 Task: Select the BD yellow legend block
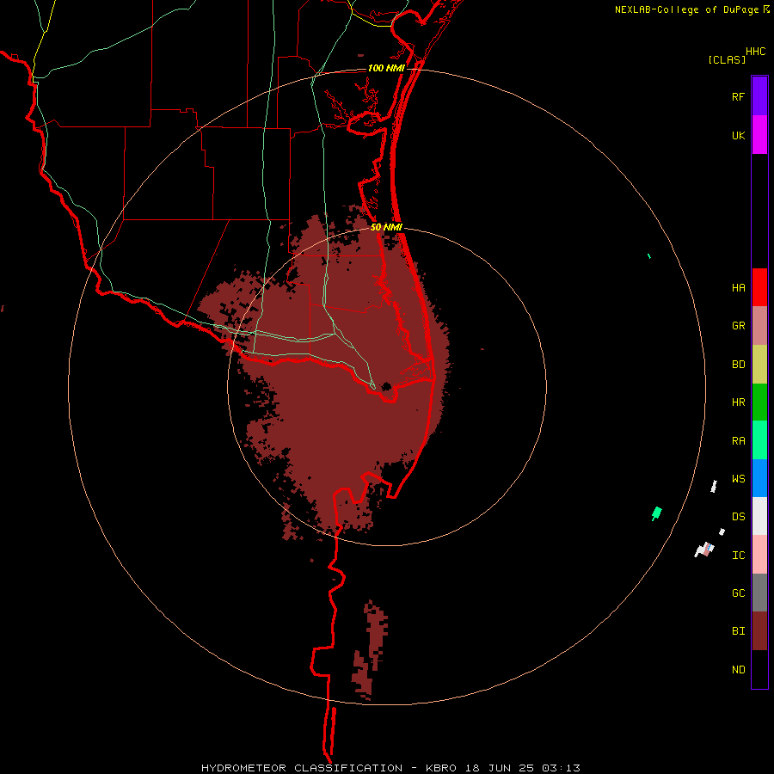tap(759, 364)
